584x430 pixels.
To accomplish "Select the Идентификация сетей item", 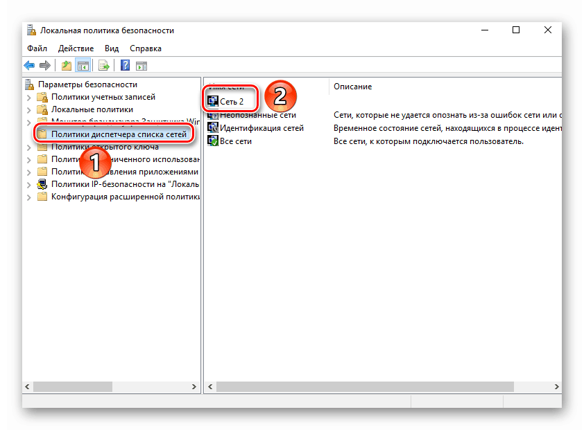I will (261, 128).
